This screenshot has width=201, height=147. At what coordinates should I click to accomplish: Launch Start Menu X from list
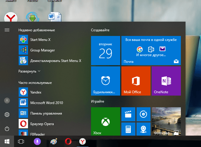pos(40,39)
